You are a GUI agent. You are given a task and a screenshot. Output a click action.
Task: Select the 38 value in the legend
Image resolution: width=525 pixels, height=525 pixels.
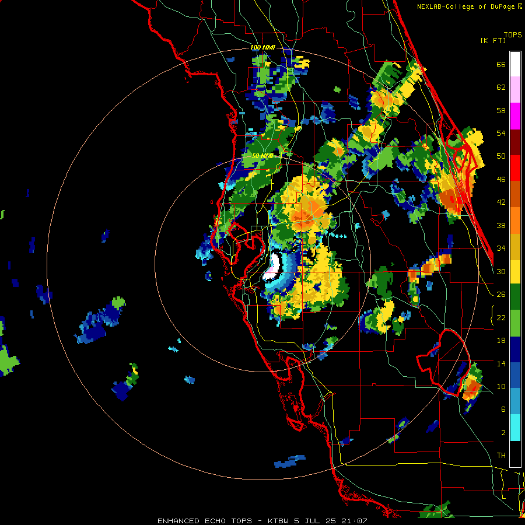coord(501,225)
